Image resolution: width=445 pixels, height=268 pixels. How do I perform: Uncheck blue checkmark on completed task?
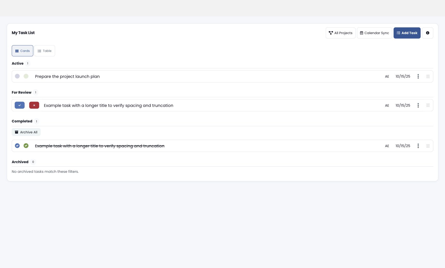17,146
